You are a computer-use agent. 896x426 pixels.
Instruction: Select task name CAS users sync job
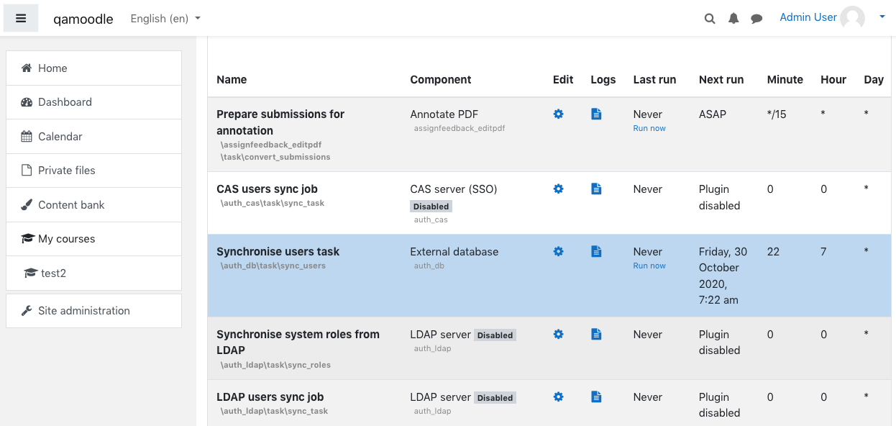tap(267, 189)
